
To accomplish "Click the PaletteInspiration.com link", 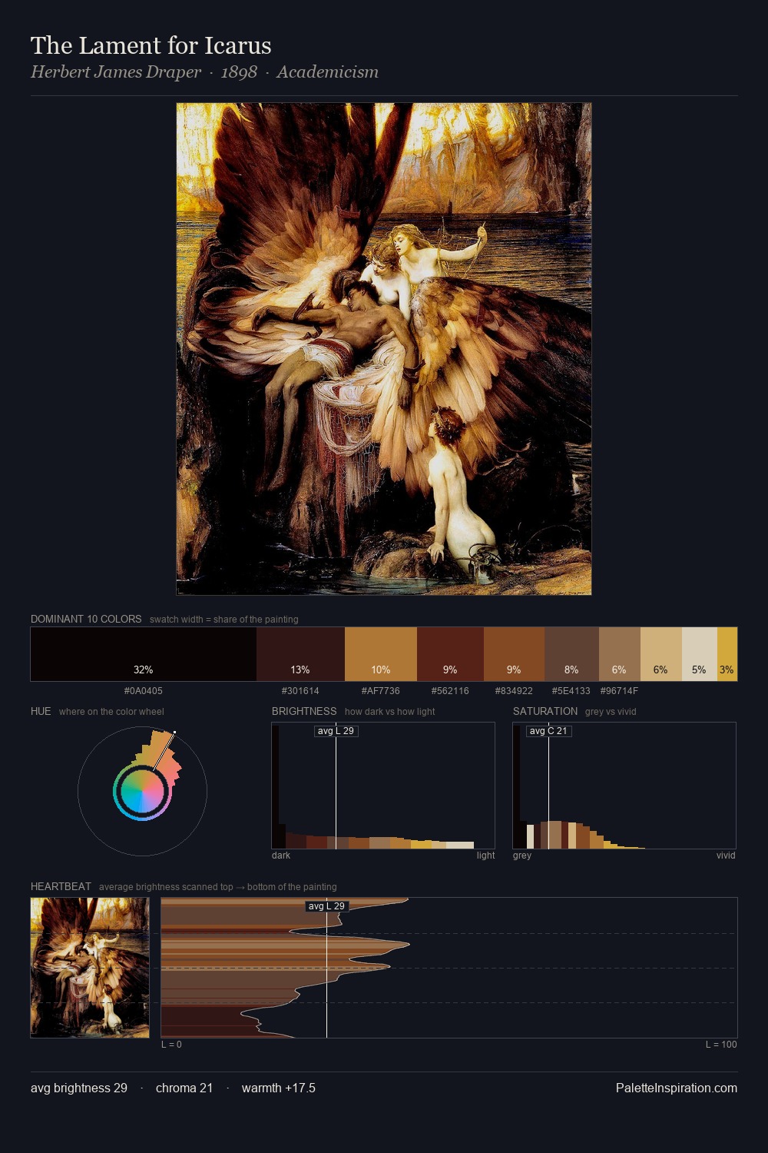I will tap(677, 1088).
